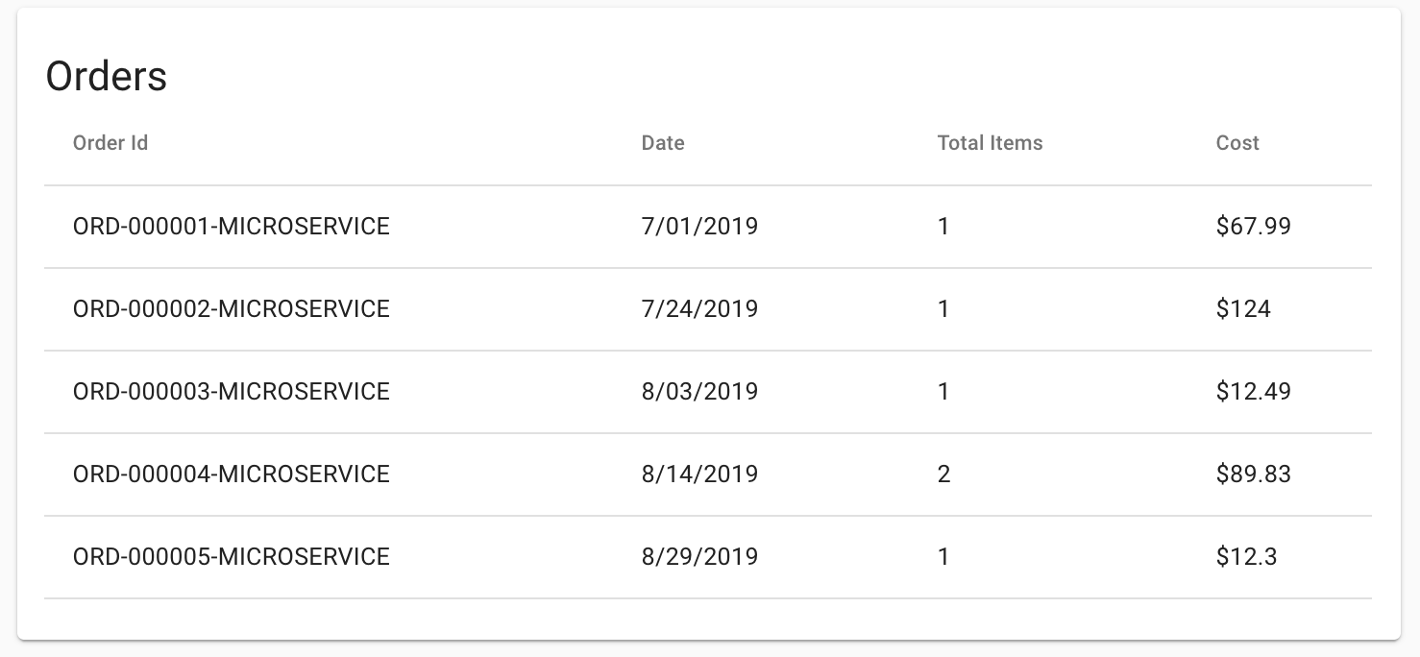Click the $12.49 cost cell
This screenshot has width=1420, height=657.
pos(1253,392)
